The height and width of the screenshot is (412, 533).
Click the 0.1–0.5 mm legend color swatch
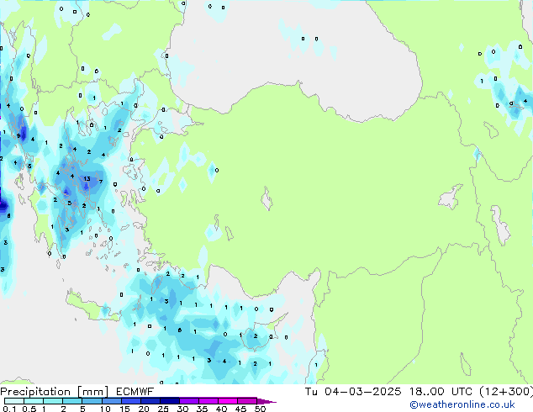pyautogui.click(x=14, y=401)
